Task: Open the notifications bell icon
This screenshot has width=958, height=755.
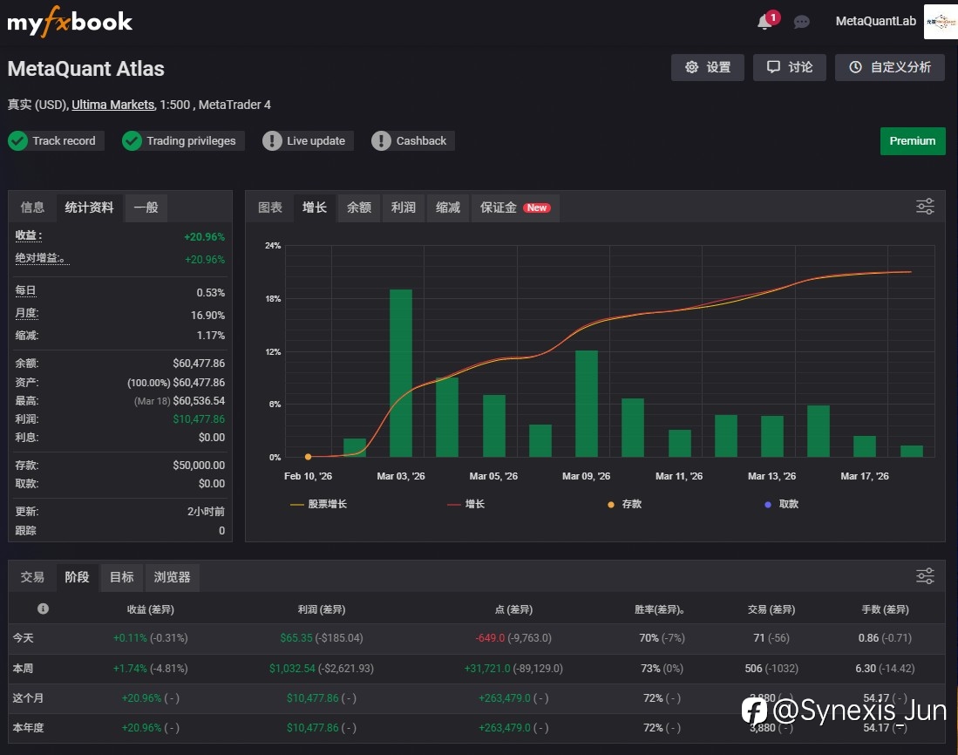Action: tap(764, 22)
